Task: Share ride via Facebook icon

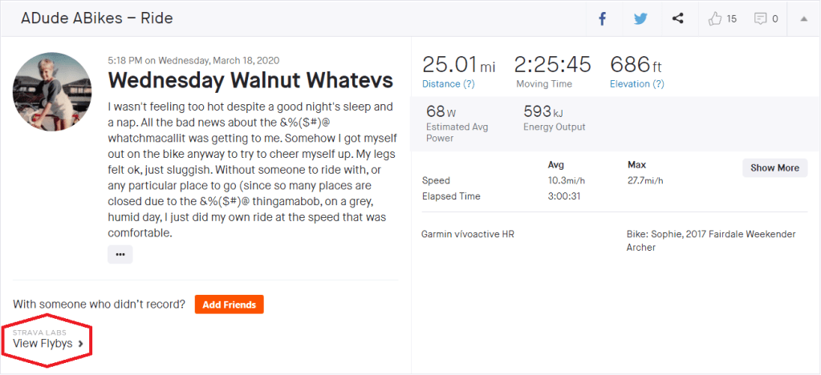Action: coord(602,18)
